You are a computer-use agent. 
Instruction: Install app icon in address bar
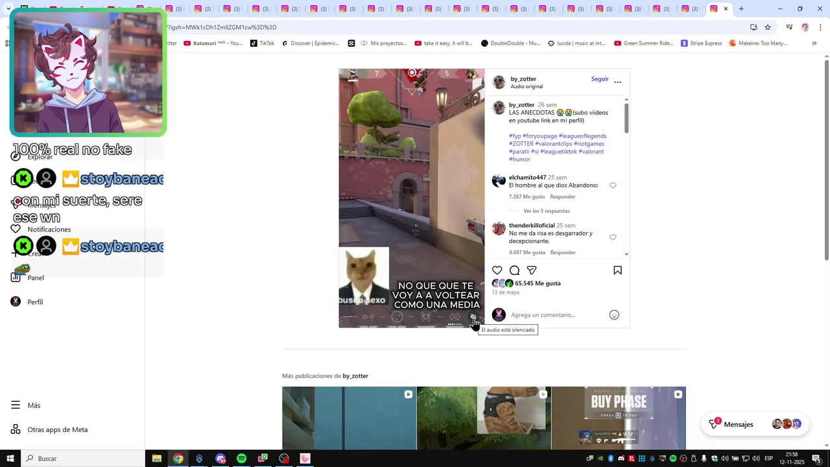coord(753,27)
